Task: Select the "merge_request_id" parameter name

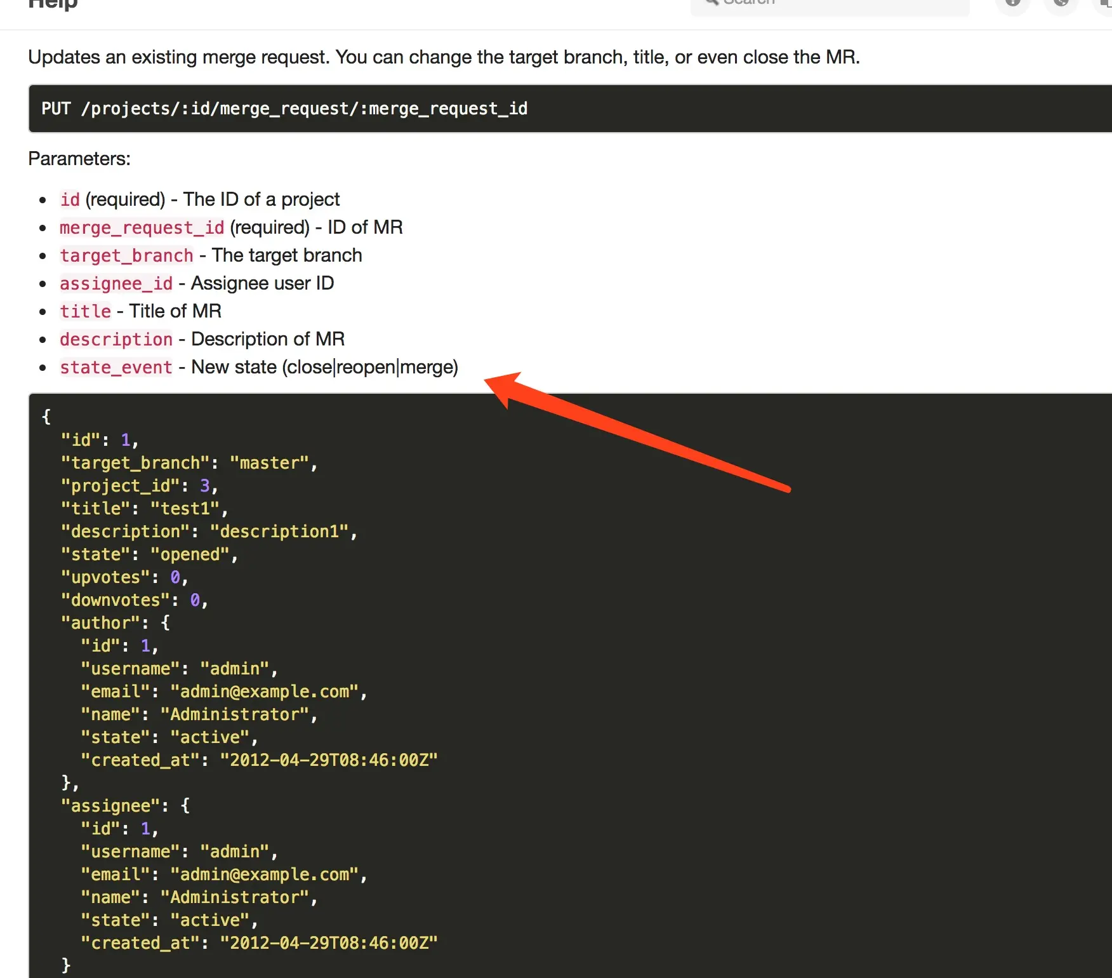Action: [142, 227]
